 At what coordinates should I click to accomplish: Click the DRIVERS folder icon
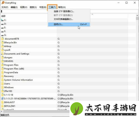[x=3, y=61]
